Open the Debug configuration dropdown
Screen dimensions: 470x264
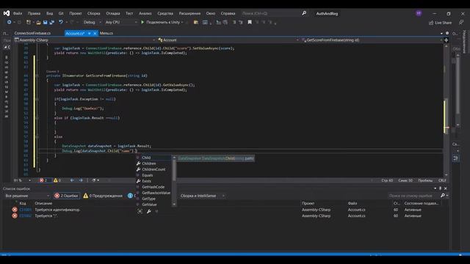[92, 22]
